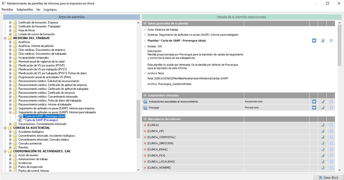Expand the Analíticas tree node
The image size is (344, 180).
pos(10,42)
